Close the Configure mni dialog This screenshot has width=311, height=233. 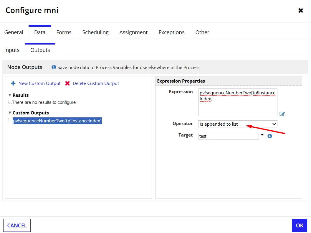(300, 10)
